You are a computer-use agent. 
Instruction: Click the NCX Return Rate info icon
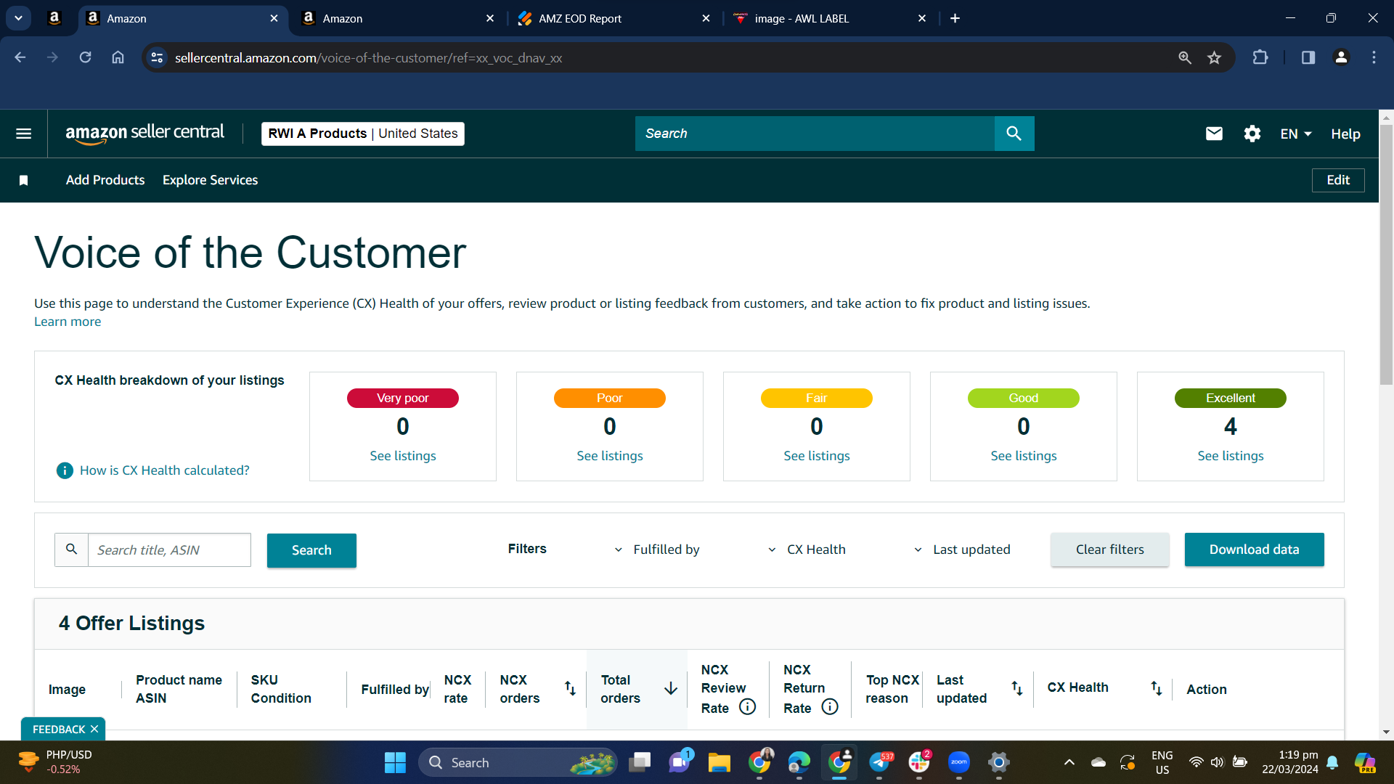click(830, 706)
